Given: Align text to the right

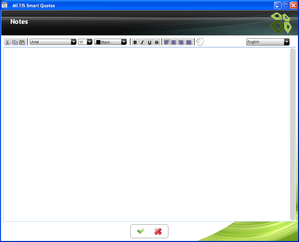Looking at the screenshot, I should 181,42.
